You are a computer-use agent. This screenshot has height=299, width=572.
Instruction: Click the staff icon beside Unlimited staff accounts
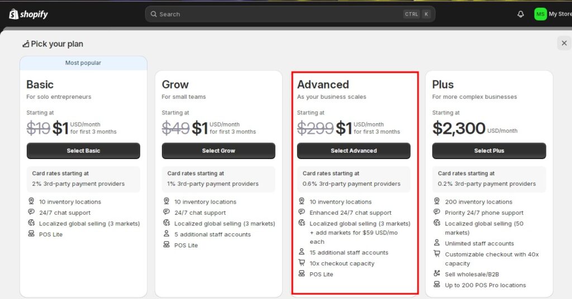pos(437,243)
